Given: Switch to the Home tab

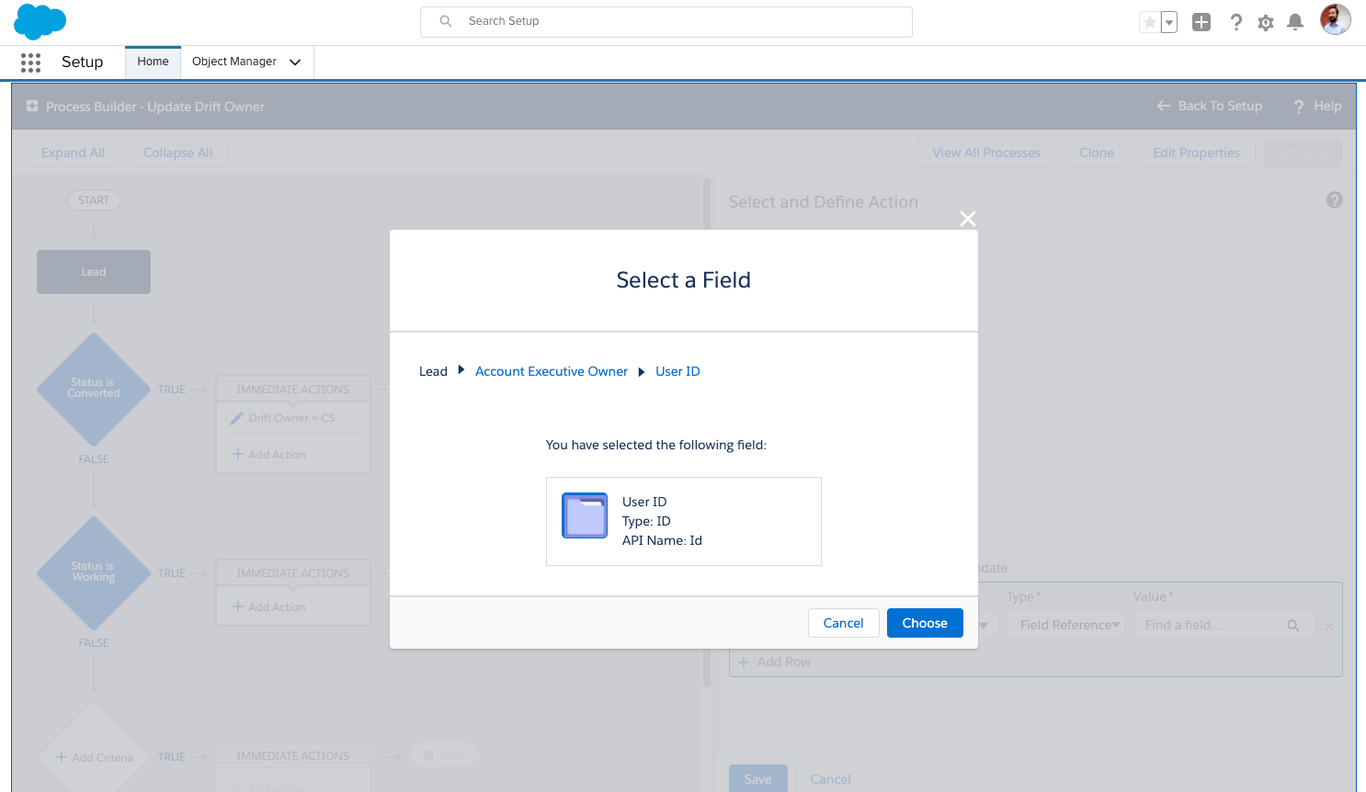Looking at the screenshot, I should pos(153,62).
